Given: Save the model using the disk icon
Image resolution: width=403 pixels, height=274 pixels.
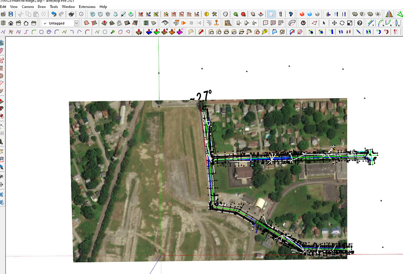Looking at the screenshot, I should tap(9, 14).
